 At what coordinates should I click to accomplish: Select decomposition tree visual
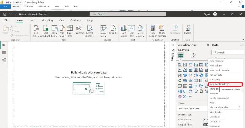[x=180, y=91]
